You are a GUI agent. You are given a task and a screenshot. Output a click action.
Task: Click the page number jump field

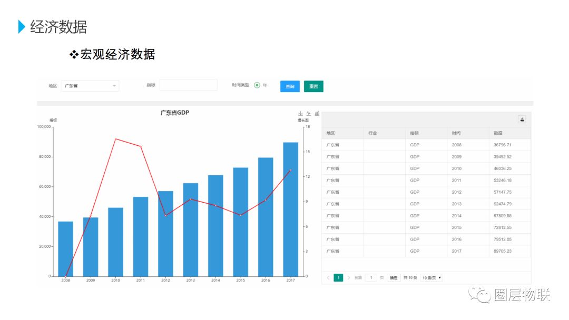tap(371, 277)
